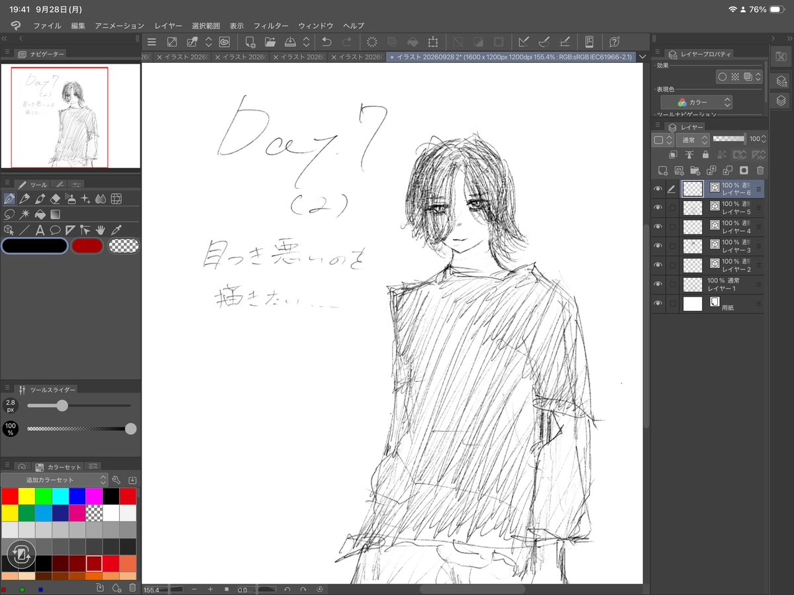
Task: Click the Undo arrow in toolbar
Action: click(x=326, y=42)
